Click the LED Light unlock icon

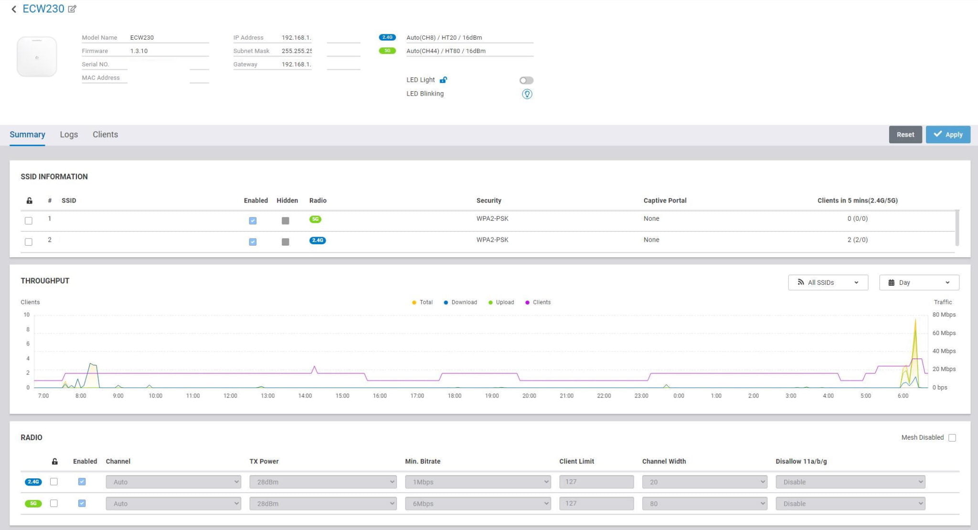pos(443,80)
